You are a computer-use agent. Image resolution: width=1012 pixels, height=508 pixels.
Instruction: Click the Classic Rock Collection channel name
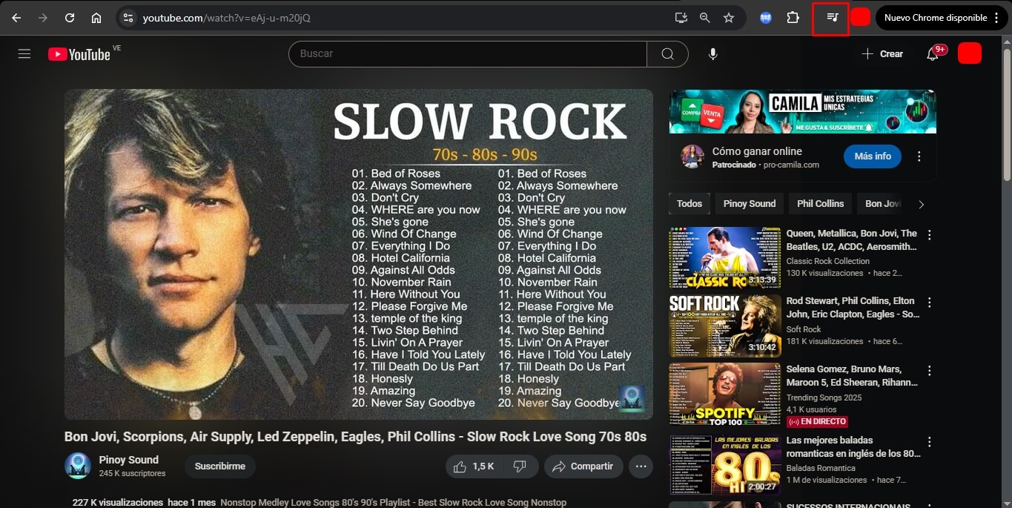(x=828, y=261)
